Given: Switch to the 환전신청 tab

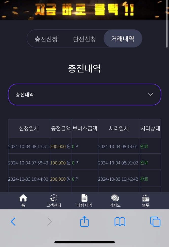Looking at the screenshot, I should point(84,39).
